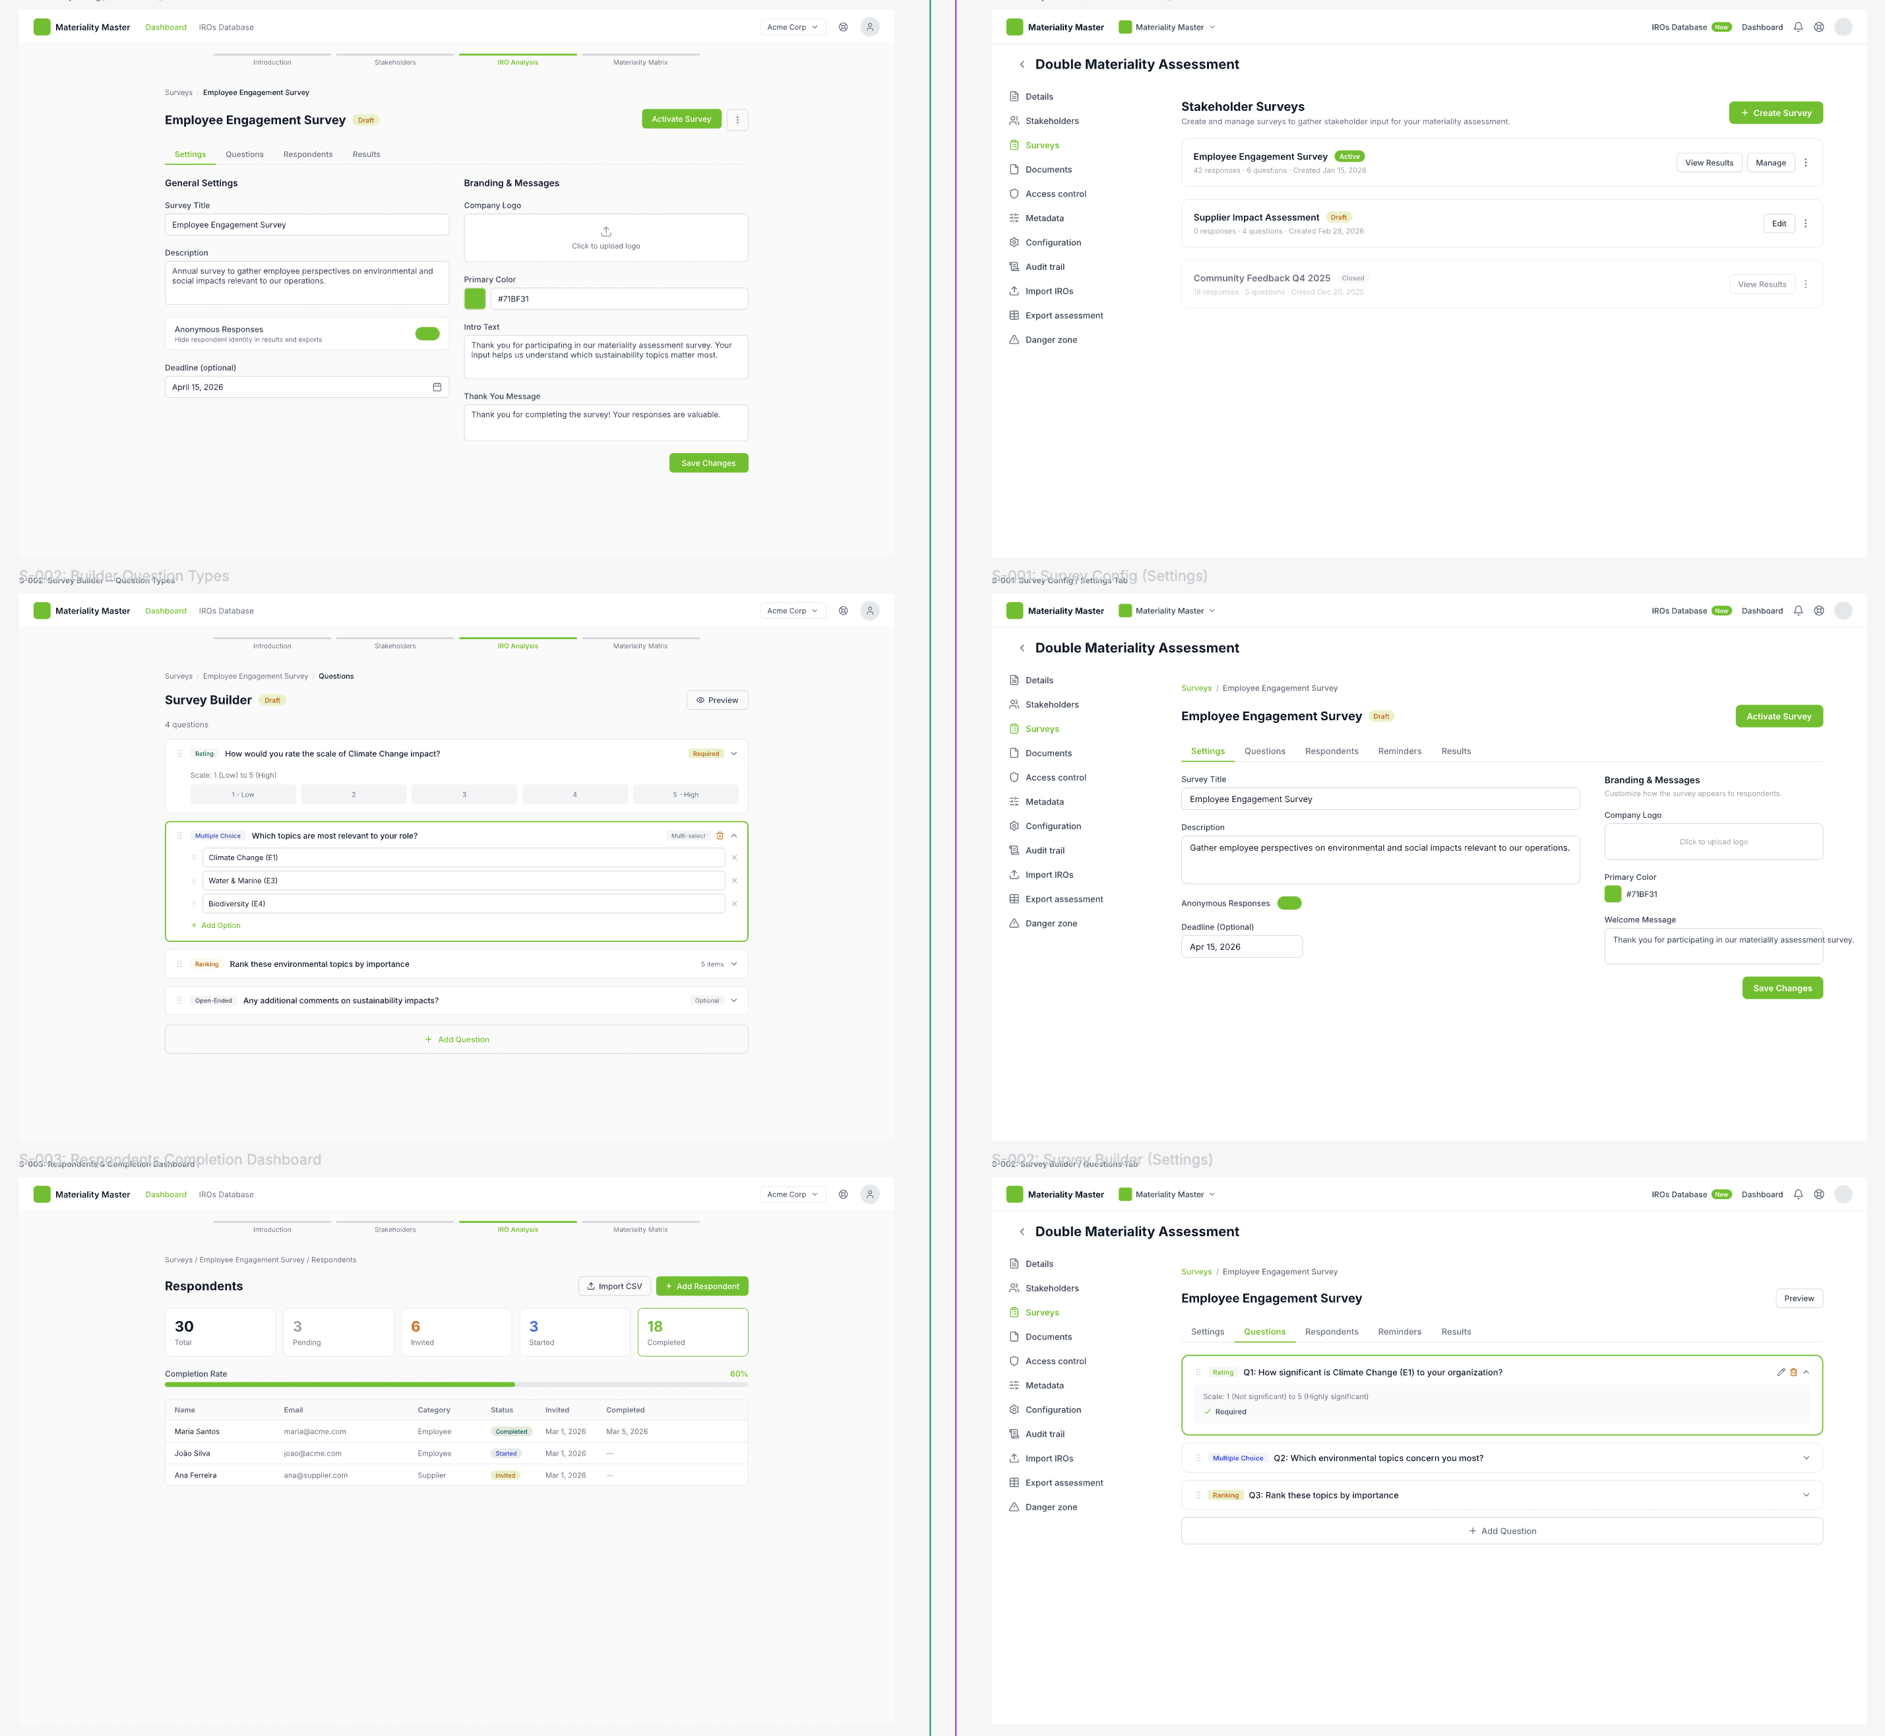Click the Create Survey button
The height and width of the screenshot is (1736, 1885).
click(x=1775, y=113)
